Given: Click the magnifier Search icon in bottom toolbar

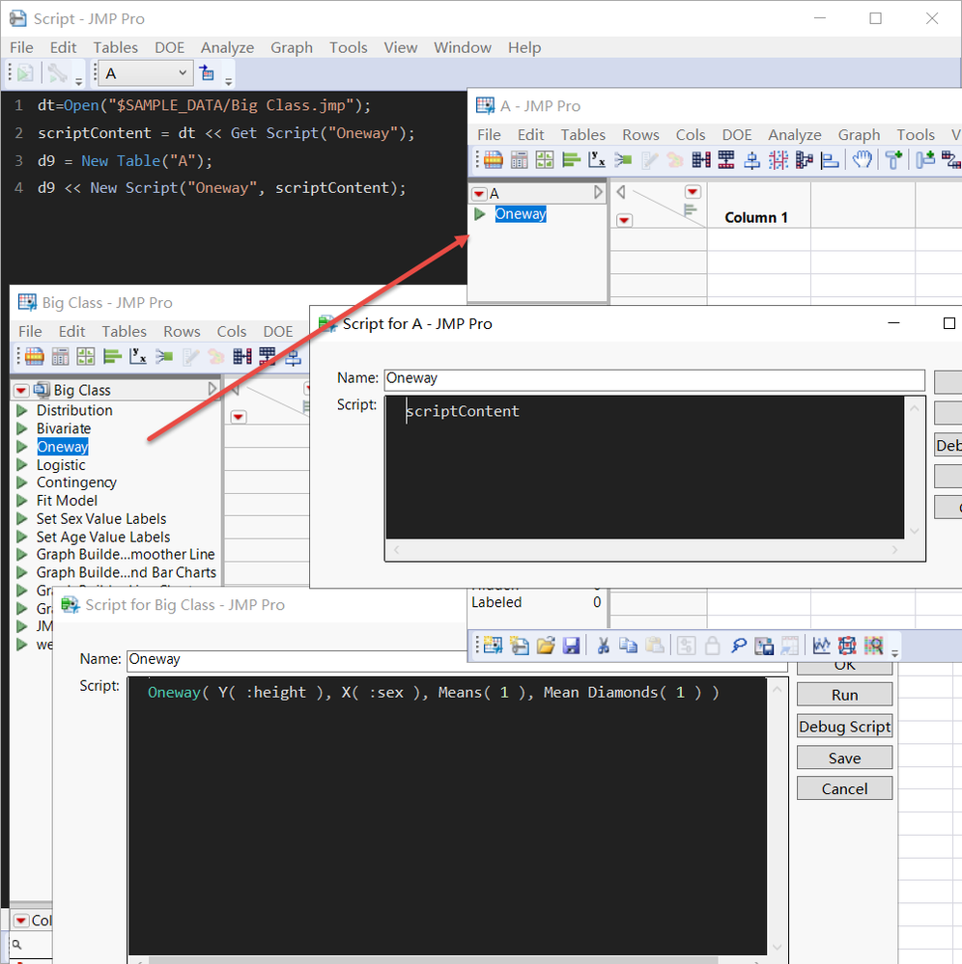Looking at the screenshot, I should point(738,646).
